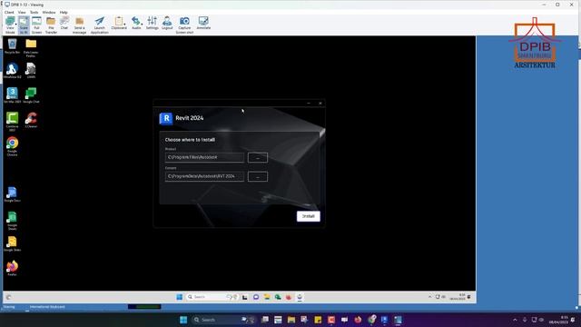Select the CCleaner desktop shortcut
The height and width of the screenshot is (327, 581).
tap(31, 120)
